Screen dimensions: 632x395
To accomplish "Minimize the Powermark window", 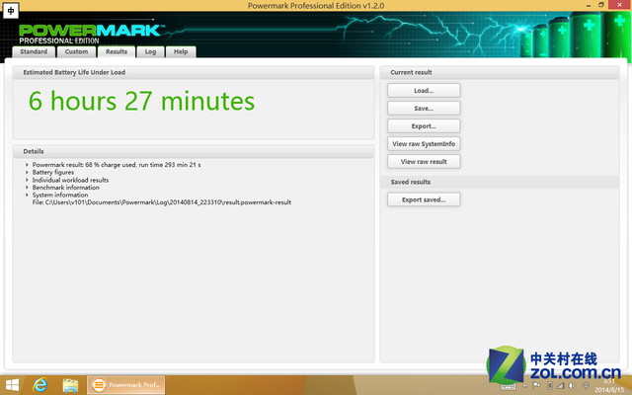I will 589,5.
